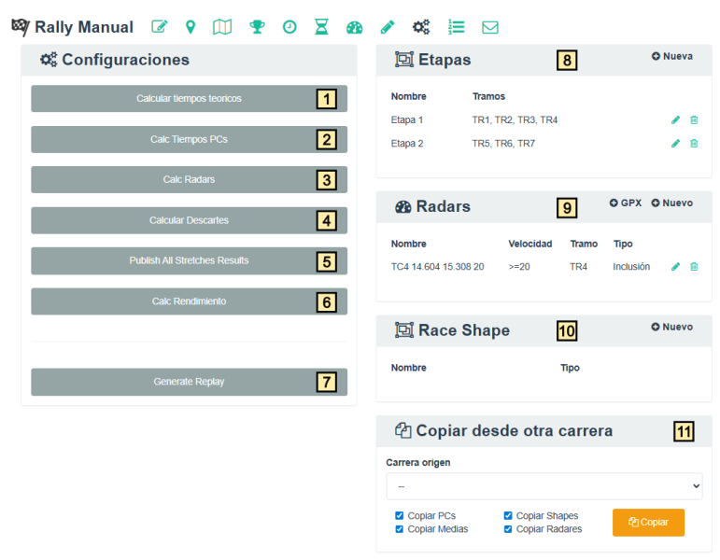Toggle Copiar Radares checkbox
This screenshot has width=720, height=560.
[508, 529]
